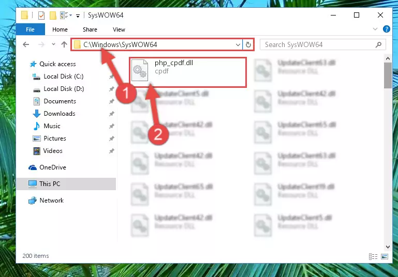Open the Help question mark icon

[386, 29]
